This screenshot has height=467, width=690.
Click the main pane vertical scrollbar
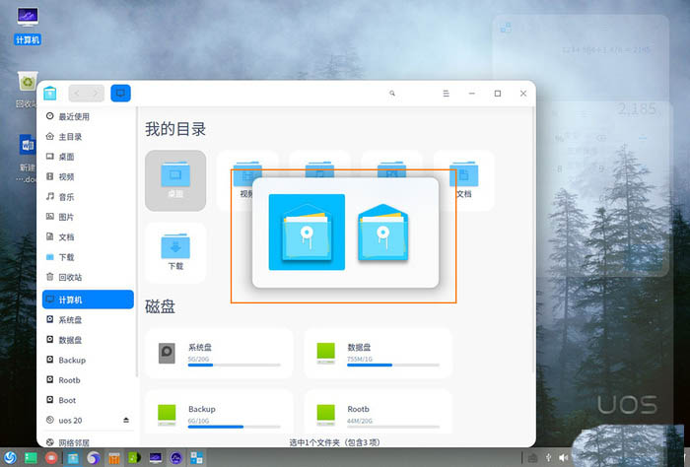pyautogui.click(x=534, y=239)
